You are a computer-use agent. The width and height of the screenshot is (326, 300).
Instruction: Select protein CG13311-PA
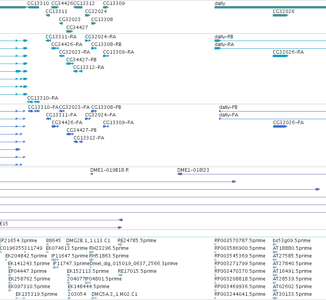pyautogui.click(x=61, y=115)
